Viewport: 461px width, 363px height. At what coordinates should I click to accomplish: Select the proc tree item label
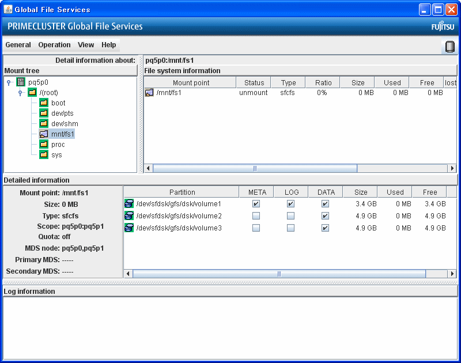point(58,145)
